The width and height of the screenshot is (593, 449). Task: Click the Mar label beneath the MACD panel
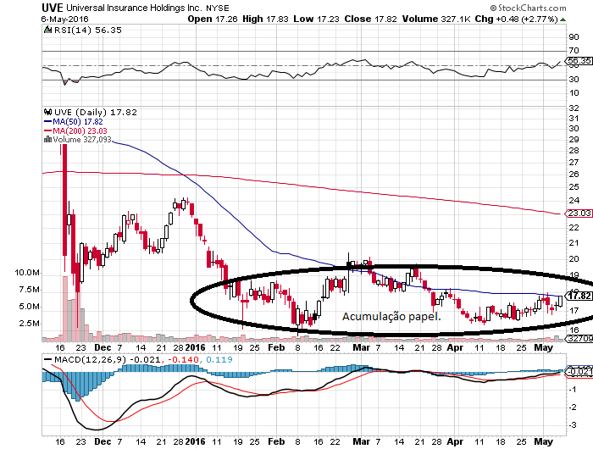click(x=361, y=441)
